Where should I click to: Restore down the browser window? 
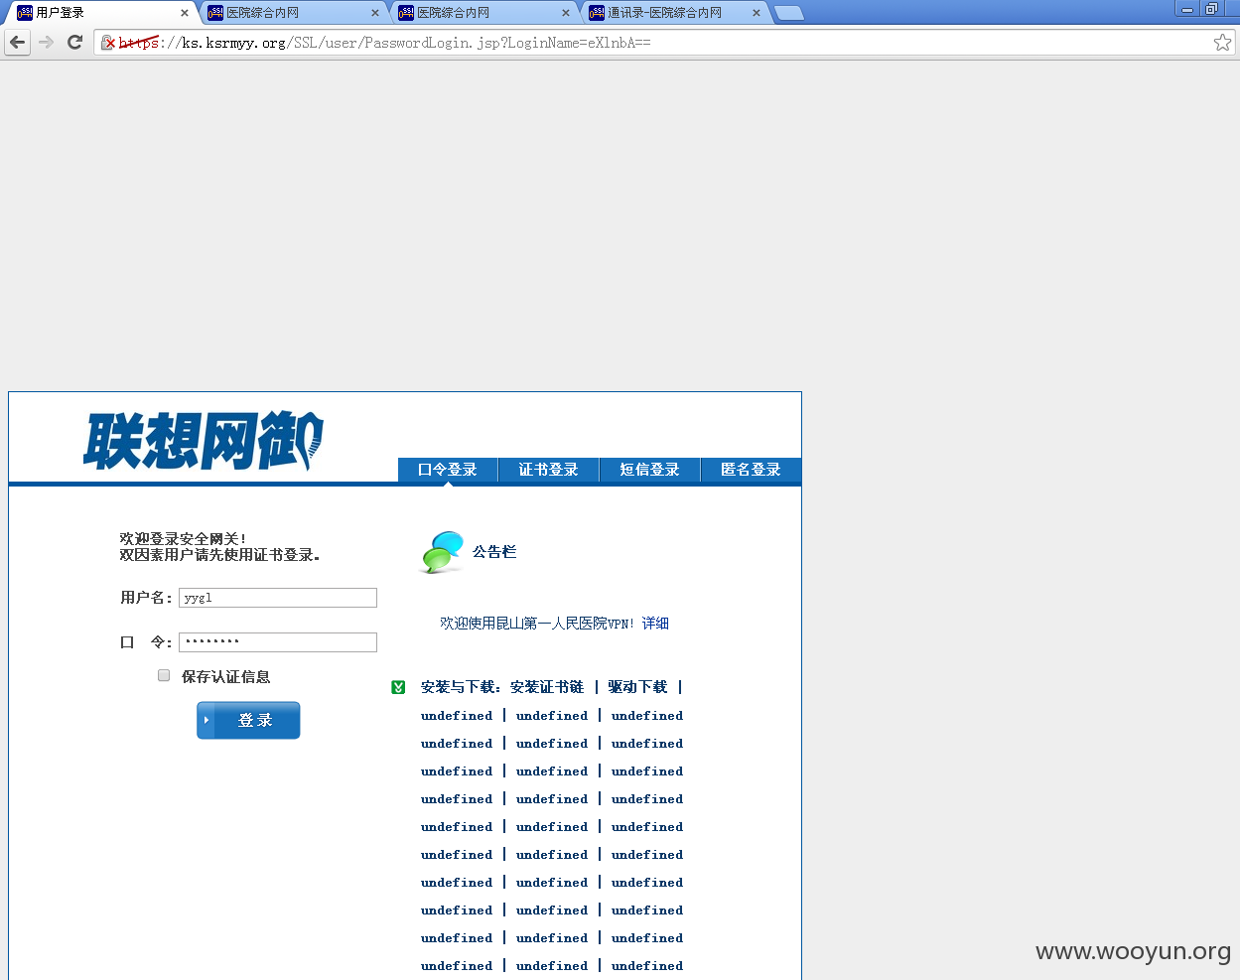1211,9
